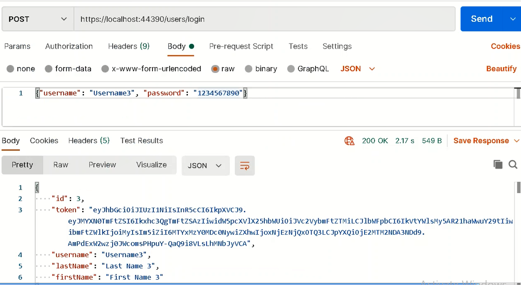
Task: Click the "First Name 3" value
Action: tap(134, 277)
